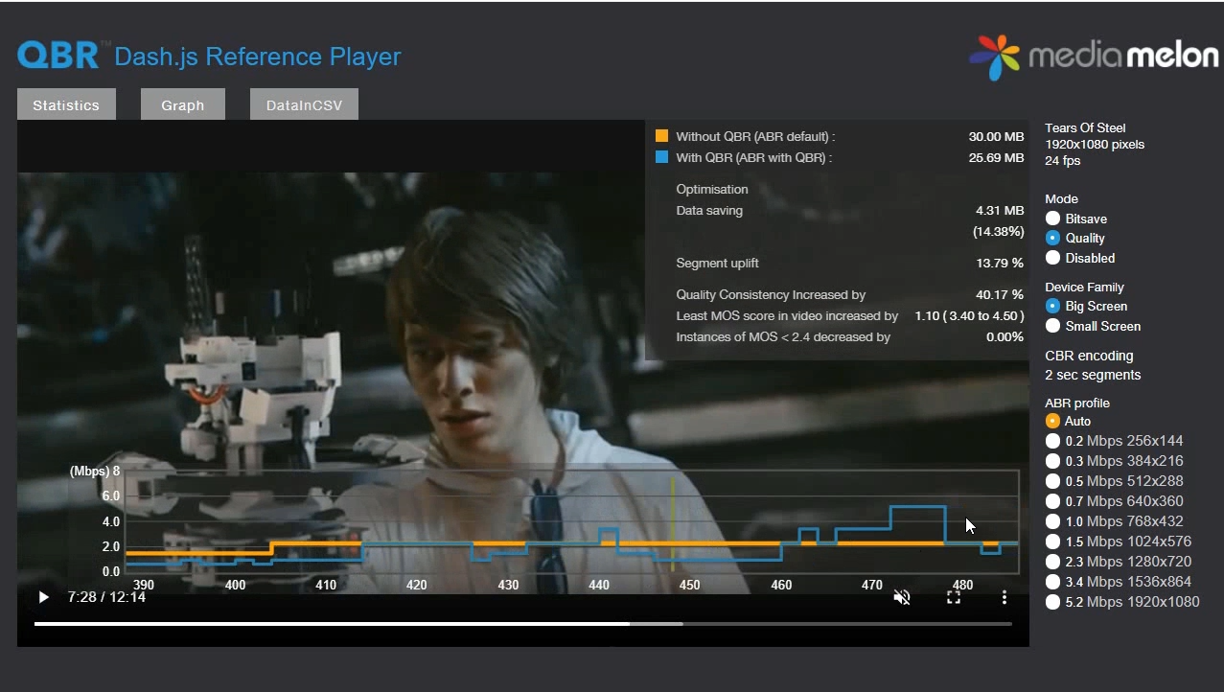
Task: Click the CBR encoding label
Action: 1089,356
